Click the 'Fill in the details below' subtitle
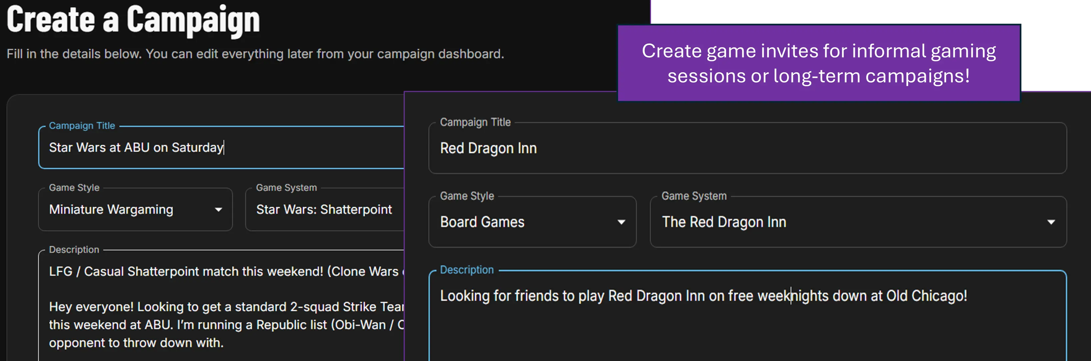This screenshot has width=1091, height=361. point(255,54)
